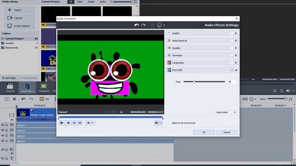Click Add Folder in Media Library
The height and width of the screenshot is (166, 296).
[x=9, y=78]
